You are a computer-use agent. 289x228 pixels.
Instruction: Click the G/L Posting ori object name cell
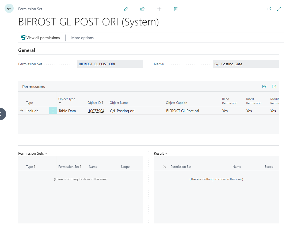122,111
